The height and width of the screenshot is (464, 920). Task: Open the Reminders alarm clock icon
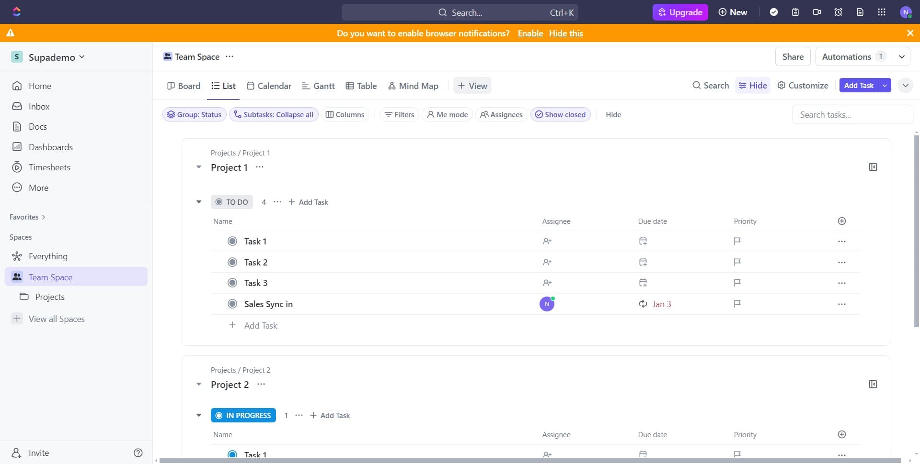pyautogui.click(x=838, y=12)
